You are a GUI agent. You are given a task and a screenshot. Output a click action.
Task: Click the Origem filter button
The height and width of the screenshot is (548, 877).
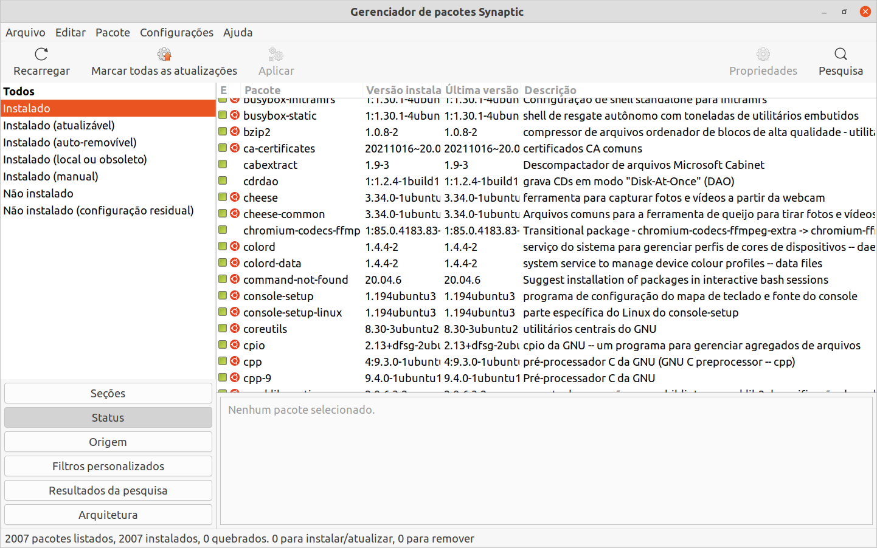tap(108, 442)
